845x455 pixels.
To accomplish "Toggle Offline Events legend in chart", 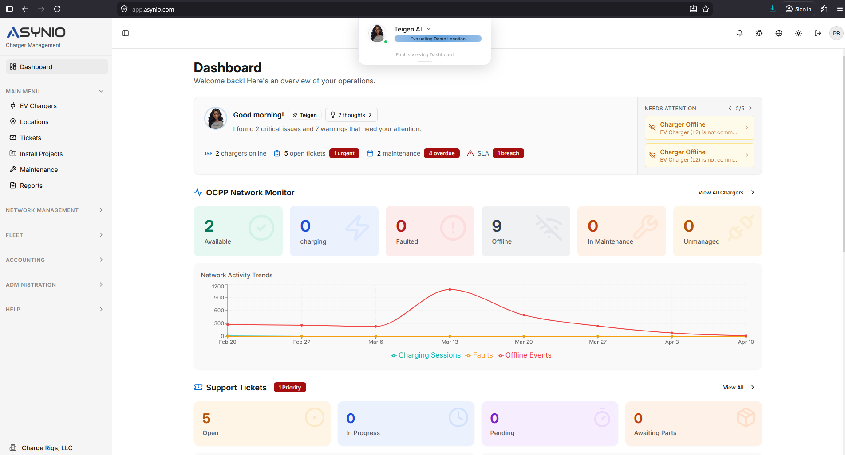I will point(524,355).
